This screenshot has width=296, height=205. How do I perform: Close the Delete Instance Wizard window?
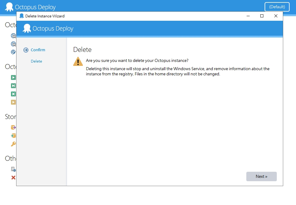tap(276, 16)
